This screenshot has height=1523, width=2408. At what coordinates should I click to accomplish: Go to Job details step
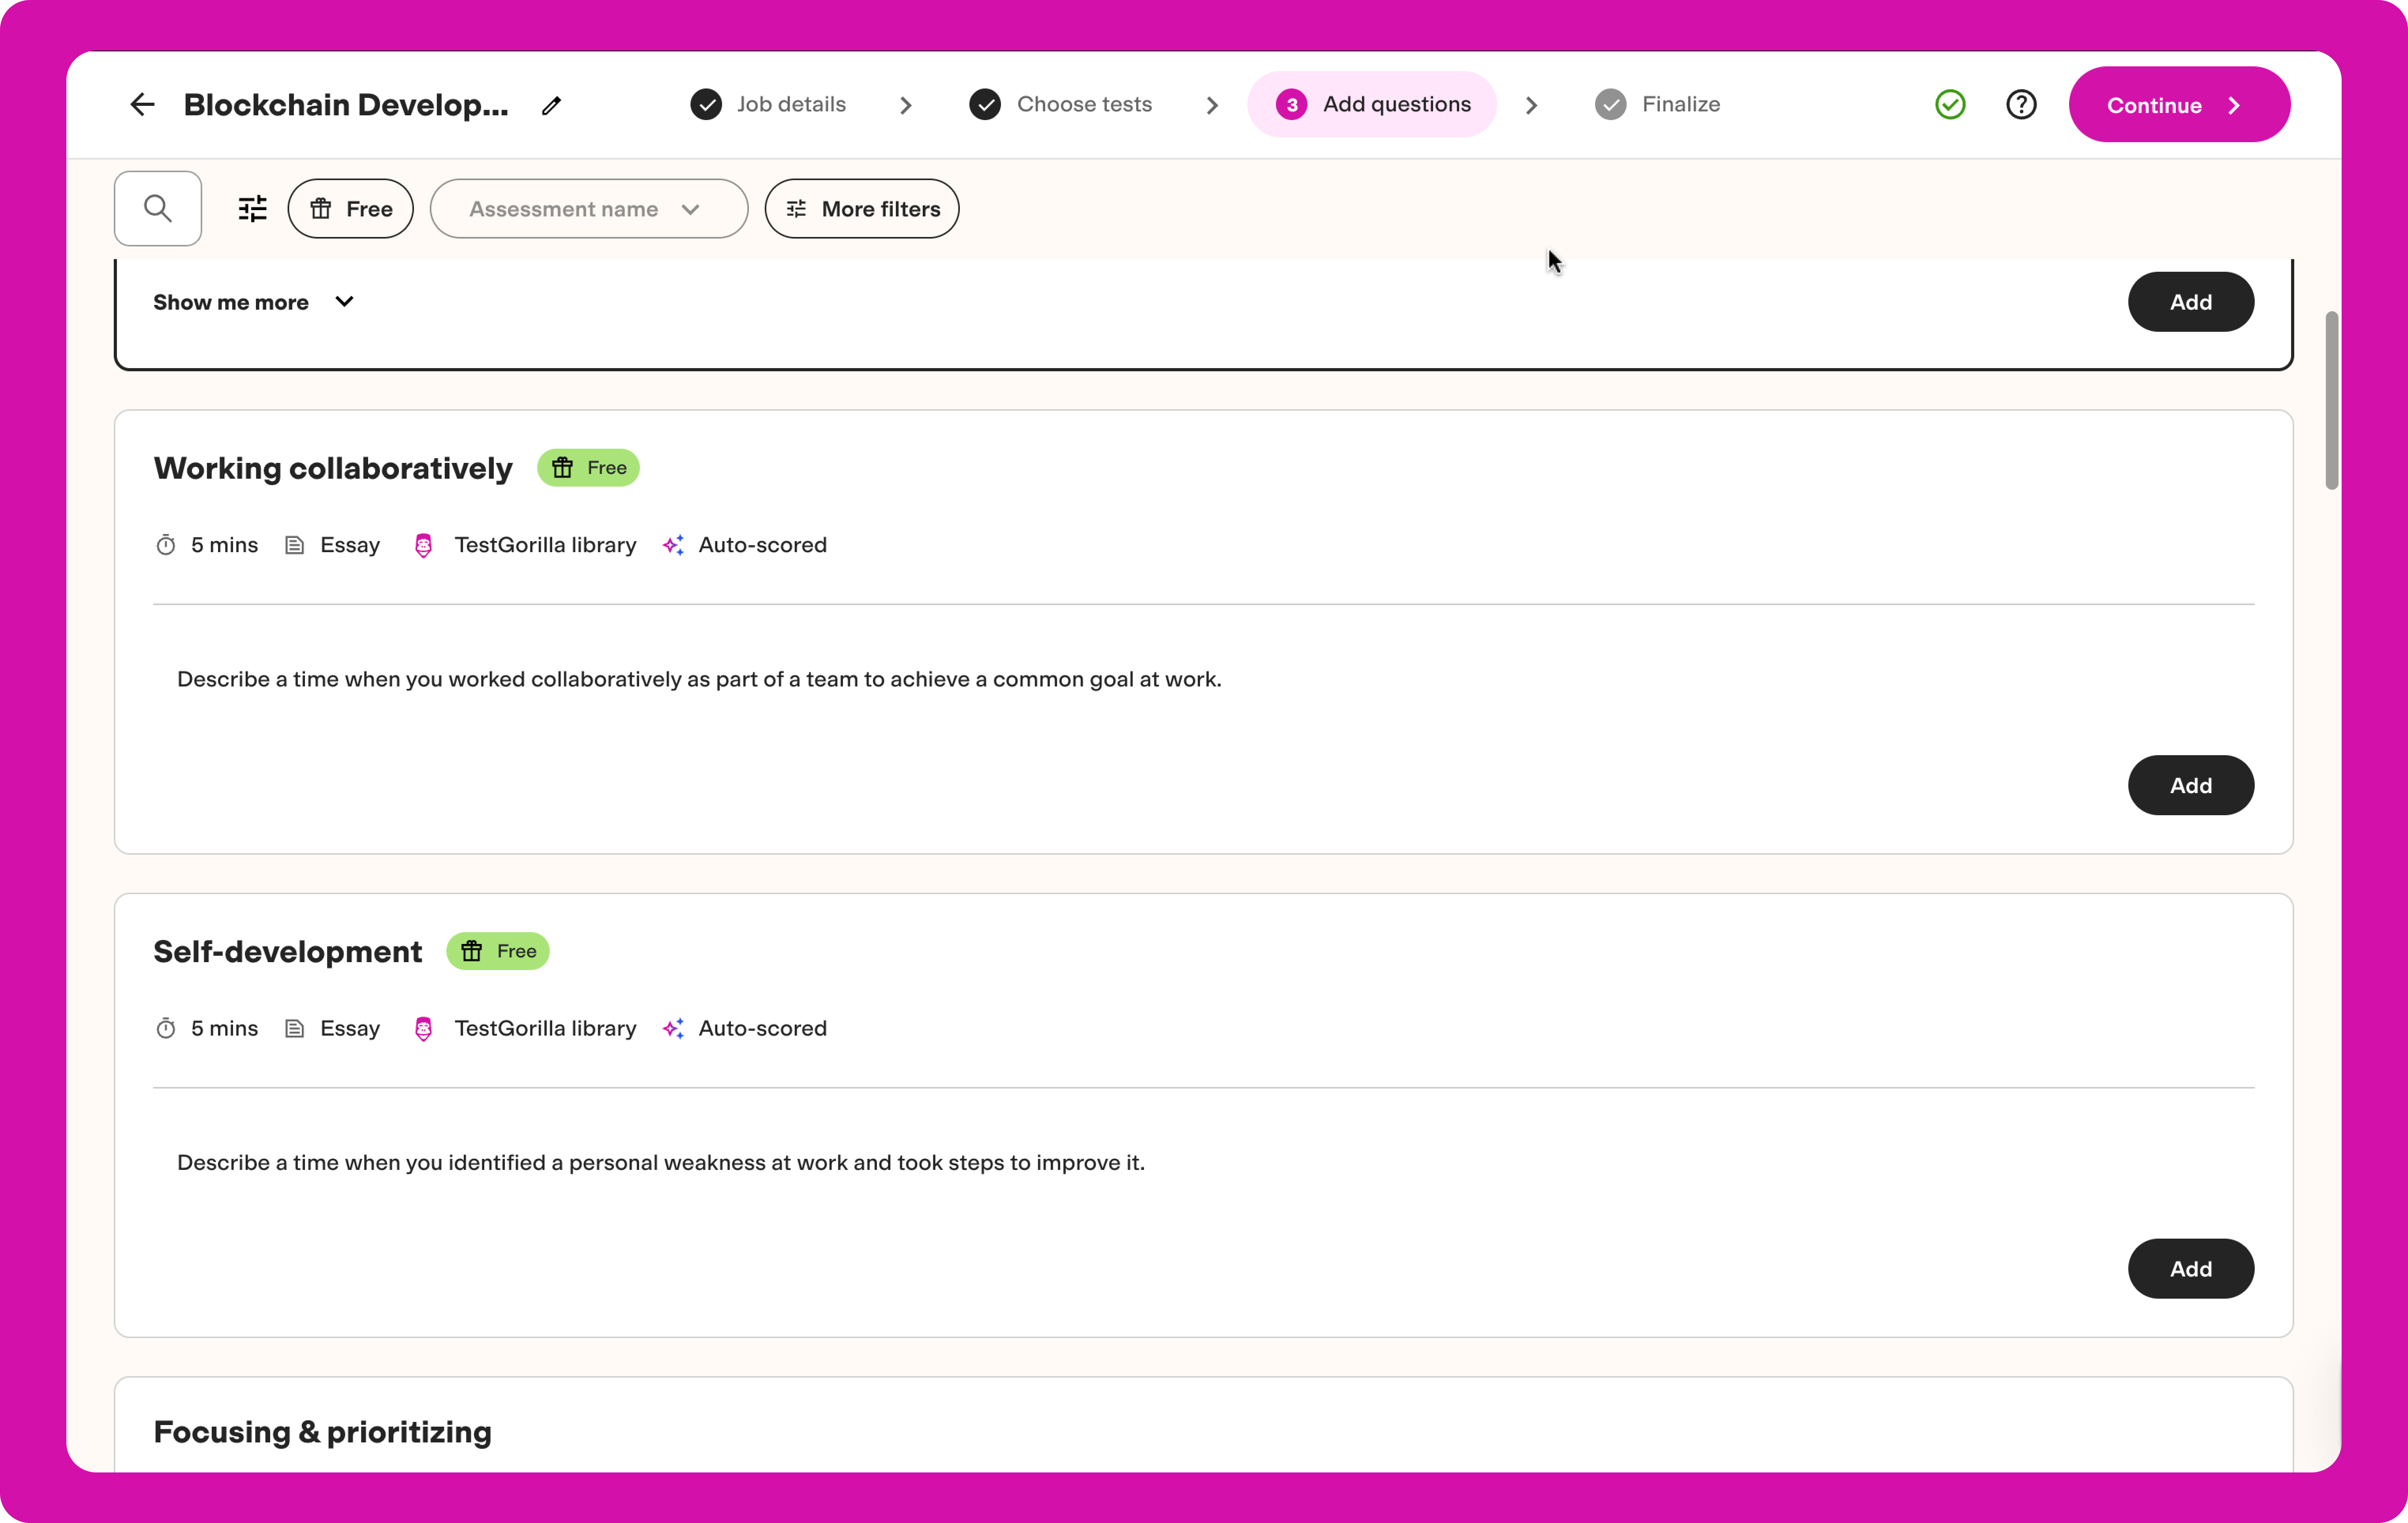[768, 104]
